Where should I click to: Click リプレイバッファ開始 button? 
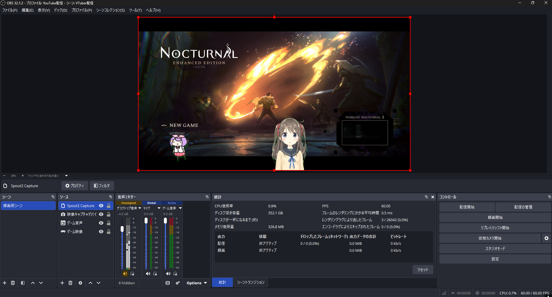(x=495, y=228)
